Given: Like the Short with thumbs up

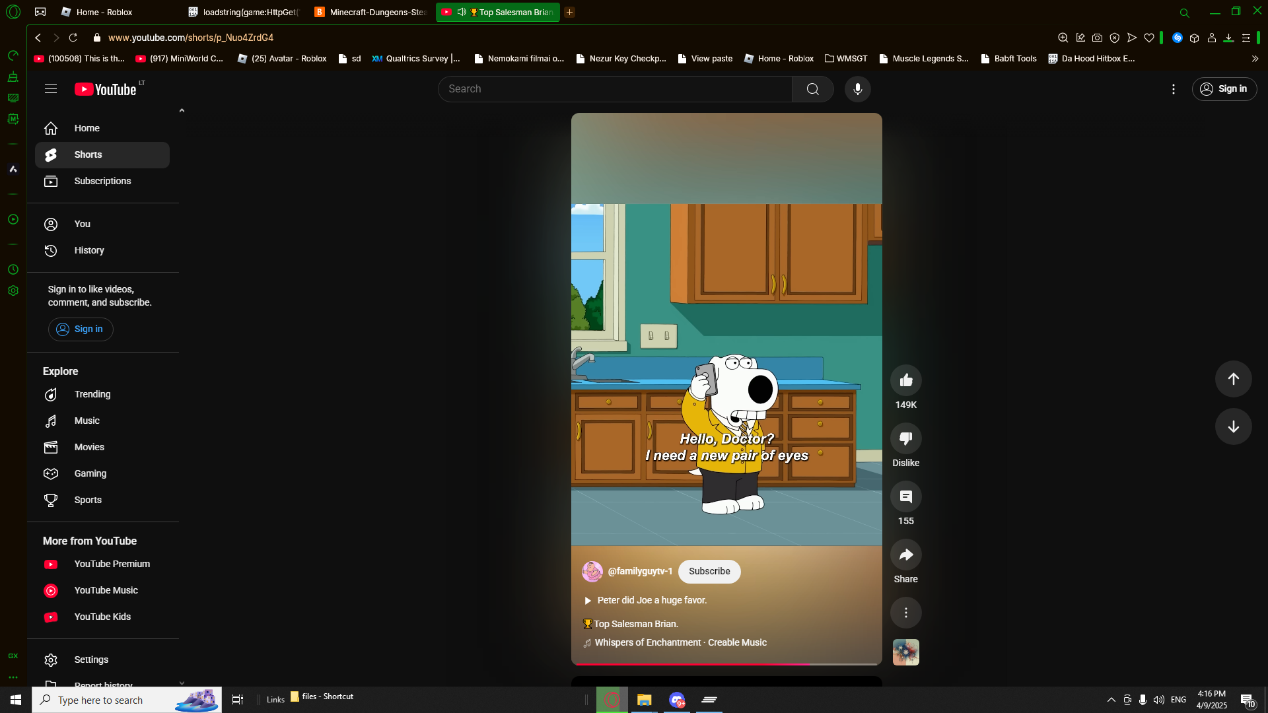Looking at the screenshot, I should [x=906, y=380].
